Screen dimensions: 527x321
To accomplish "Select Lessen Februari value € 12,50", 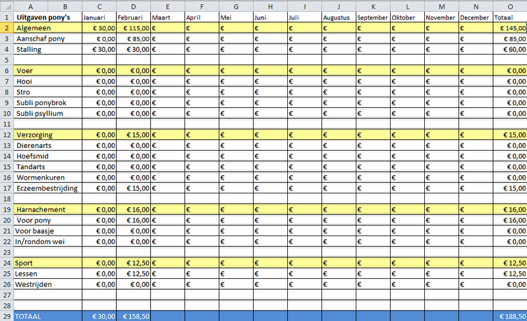I will (x=134, y=274).
